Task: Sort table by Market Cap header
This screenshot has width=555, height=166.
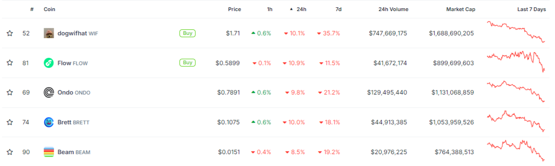Action: [x=461, y=9]
